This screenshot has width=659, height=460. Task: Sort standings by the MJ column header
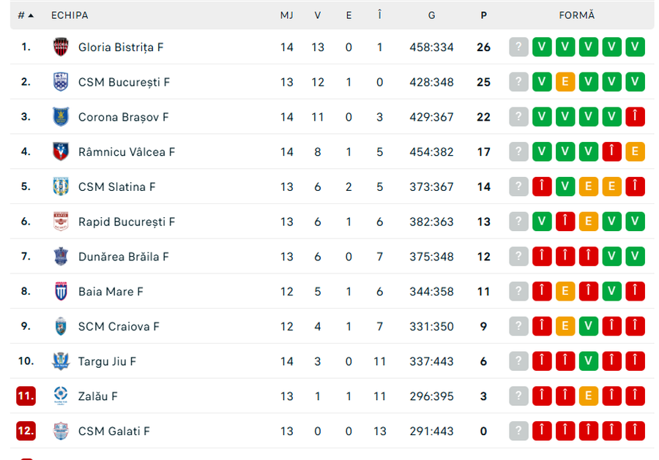[x=286, y=14]
